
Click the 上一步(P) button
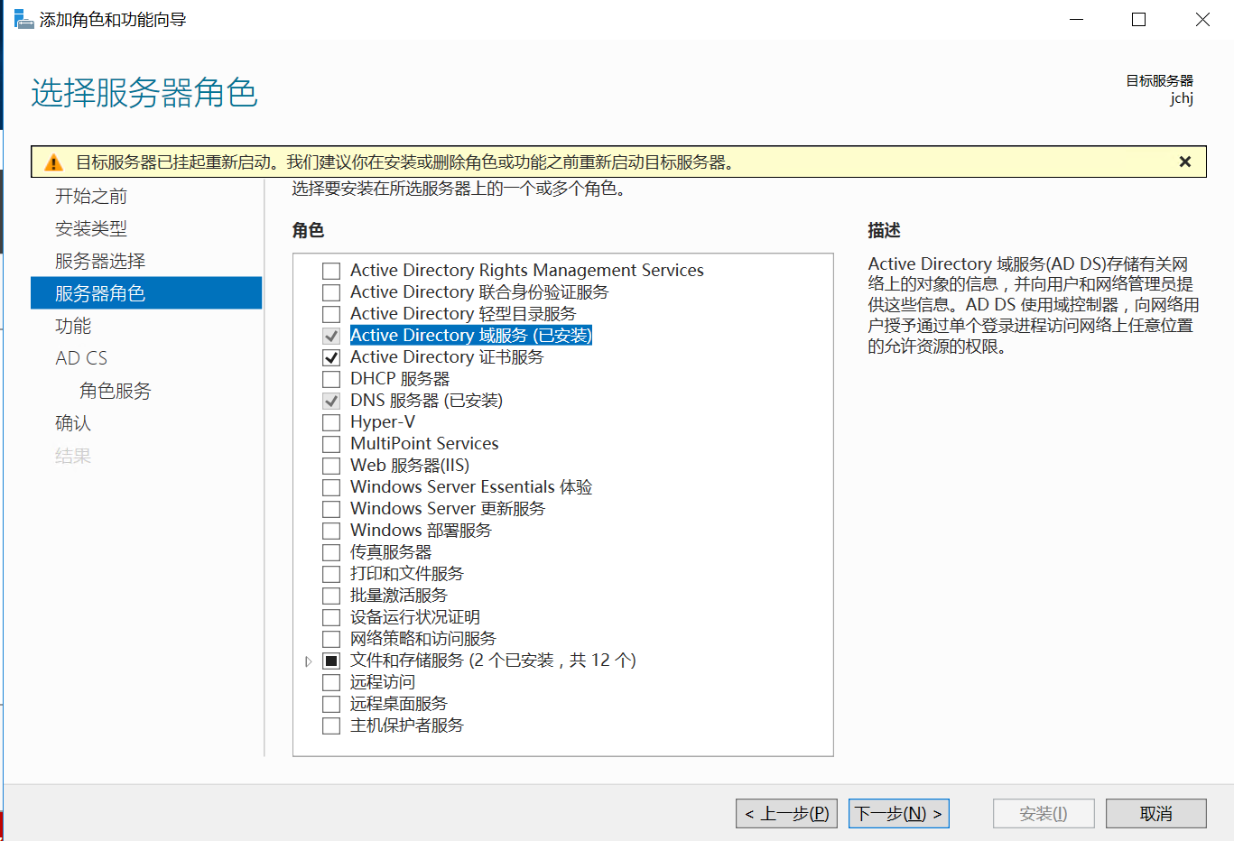point(786,814)
